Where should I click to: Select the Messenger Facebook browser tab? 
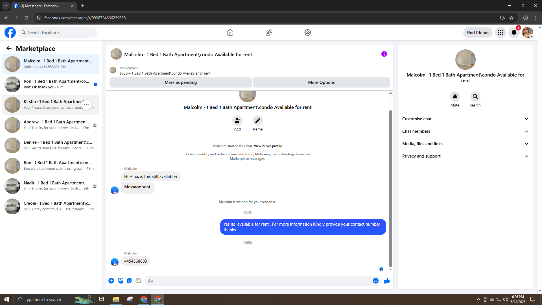pyautogui.click(x=44, y=6)
